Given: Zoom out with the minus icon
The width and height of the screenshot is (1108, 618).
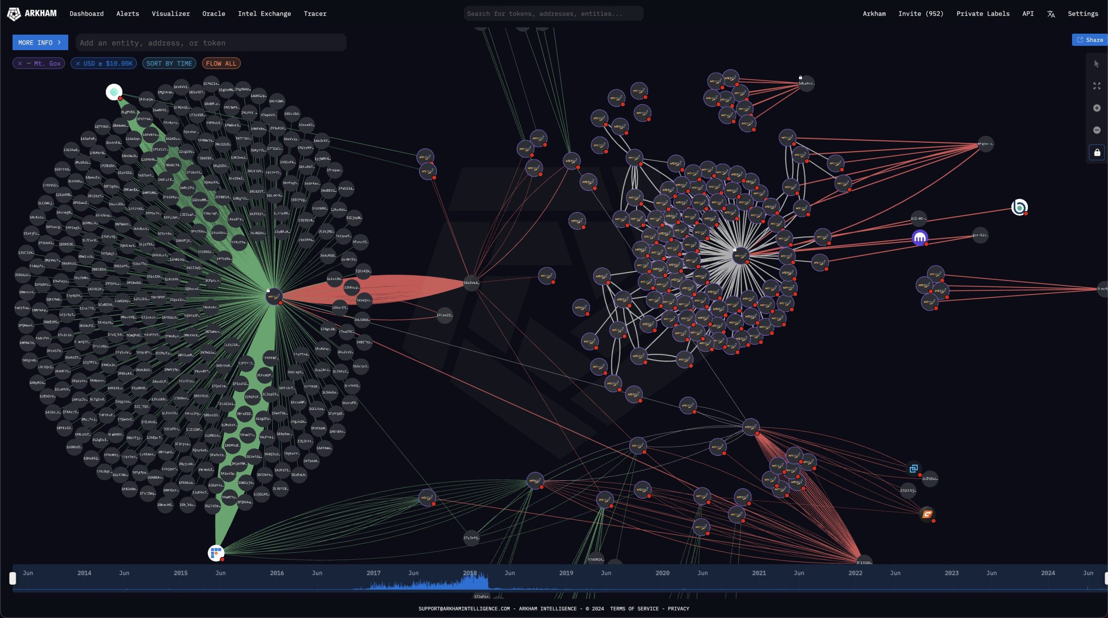Looking at the screenshot, I should (1096, 130).
